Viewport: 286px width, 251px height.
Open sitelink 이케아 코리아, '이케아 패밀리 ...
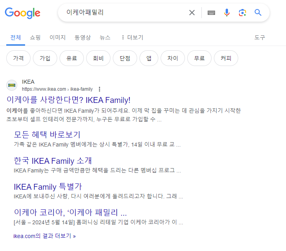coord(70,213)
